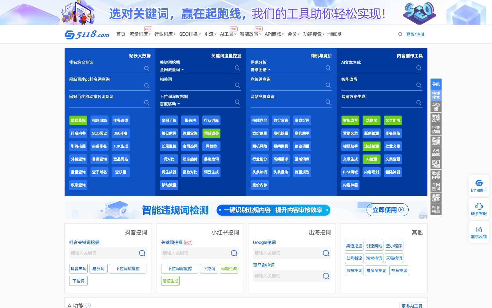Expand 会员 dropdown in top navigation
This screenshot has width=492, height=308.
pyautogui.click(x=294, y=34)
